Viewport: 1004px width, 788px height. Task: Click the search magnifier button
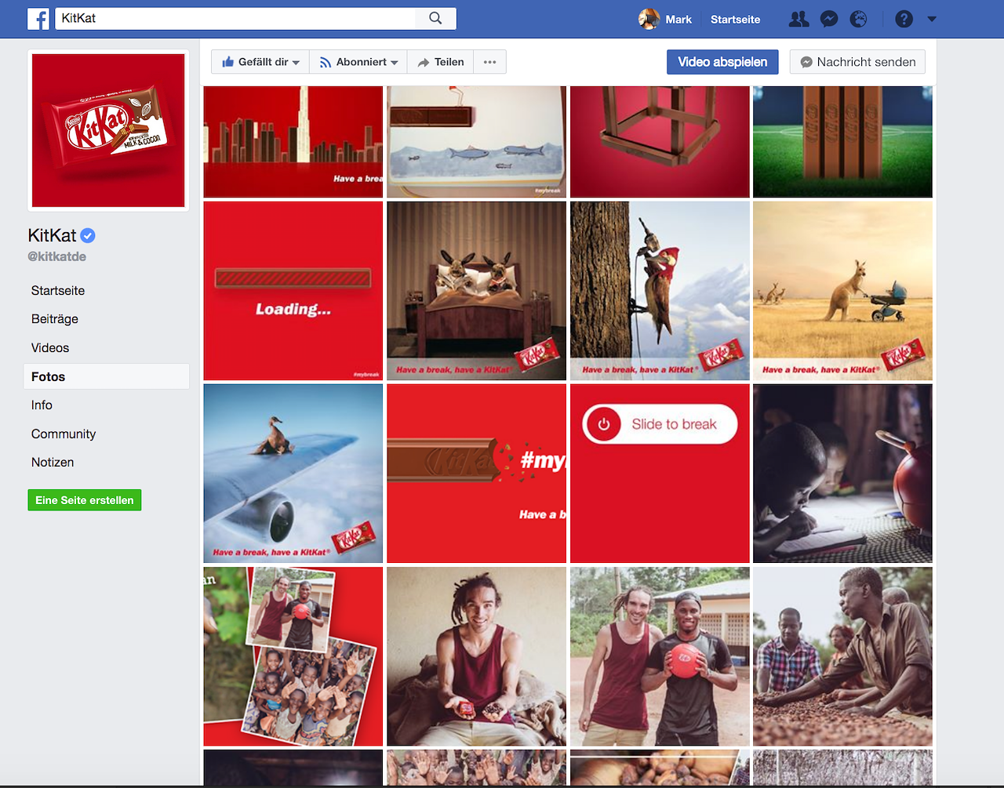click(x=435, y=18)
